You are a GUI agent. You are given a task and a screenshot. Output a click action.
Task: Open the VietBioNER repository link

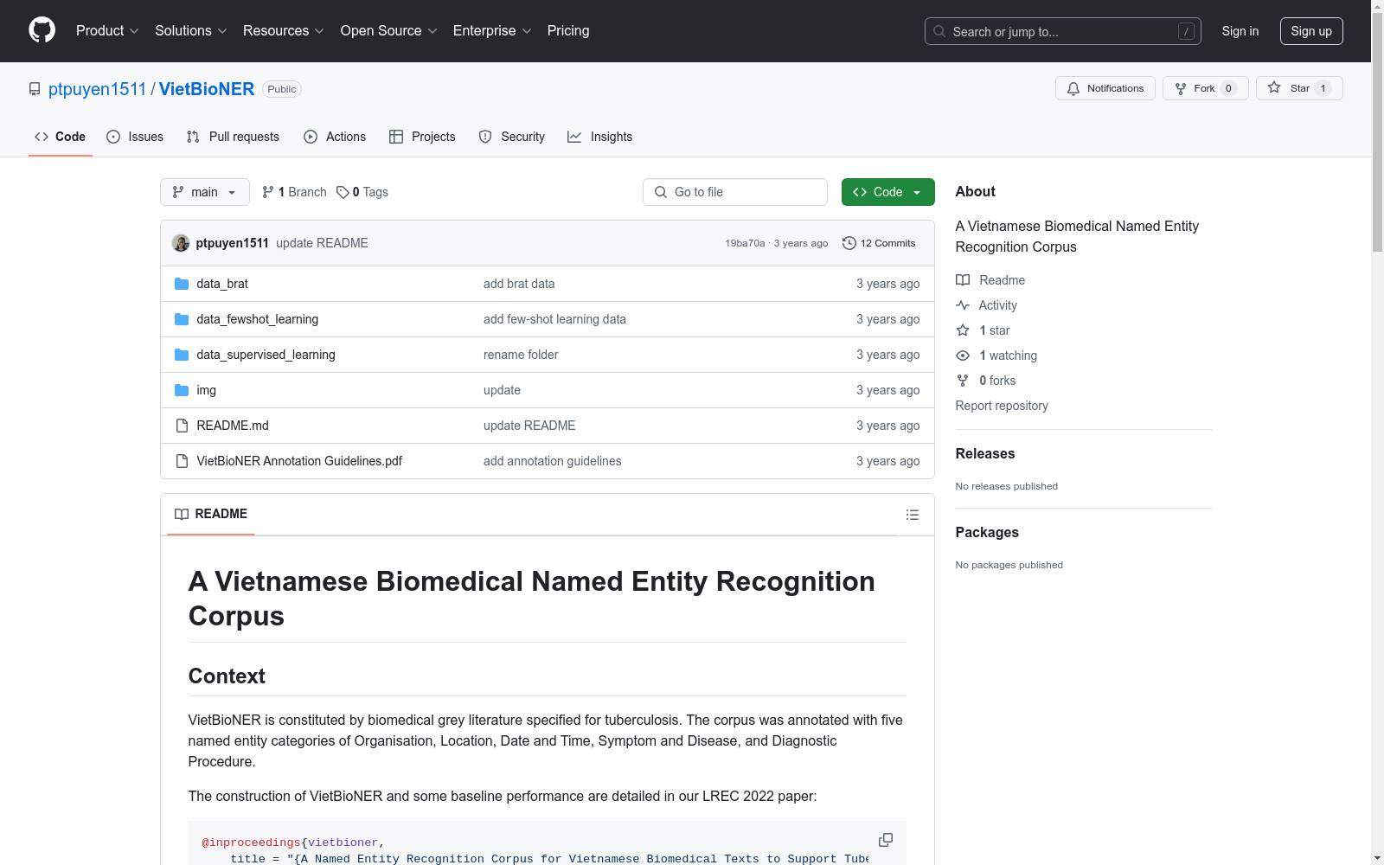(x=207, y=89)
